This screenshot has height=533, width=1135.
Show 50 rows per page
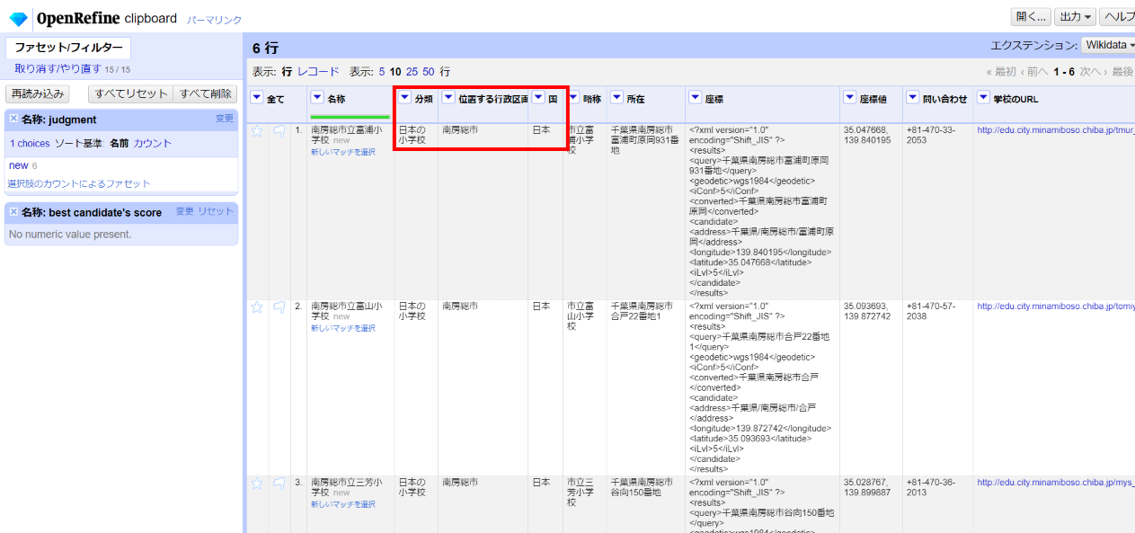pyautogui.click(x=429, y=71)
